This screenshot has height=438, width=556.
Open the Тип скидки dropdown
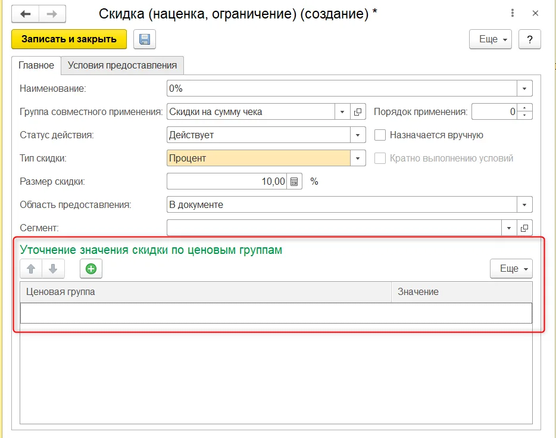pos(358,159)
